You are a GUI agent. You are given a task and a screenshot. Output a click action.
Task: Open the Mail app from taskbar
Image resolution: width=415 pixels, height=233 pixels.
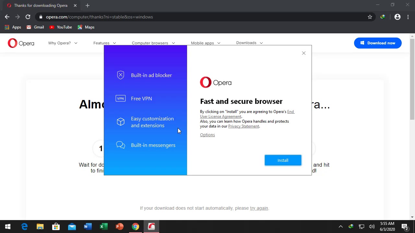click(72, 227)
